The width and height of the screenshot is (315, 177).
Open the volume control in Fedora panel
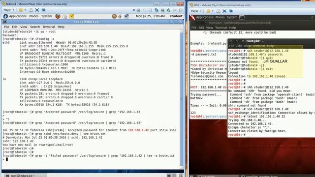(120, 16)
